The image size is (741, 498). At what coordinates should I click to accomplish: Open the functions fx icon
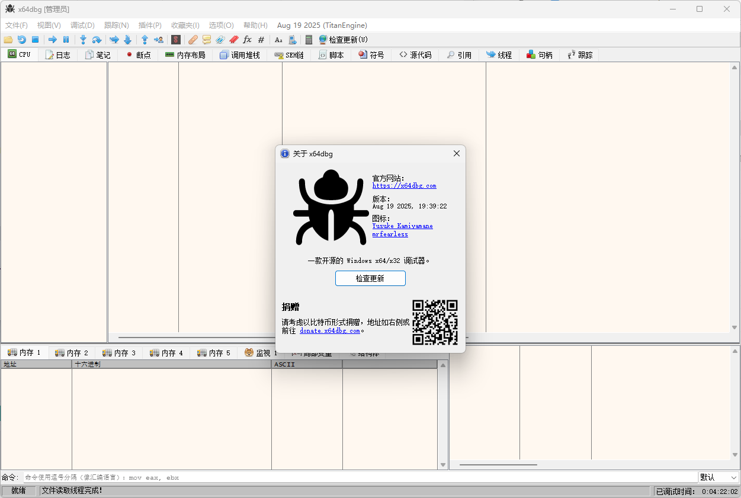[248, 40]
